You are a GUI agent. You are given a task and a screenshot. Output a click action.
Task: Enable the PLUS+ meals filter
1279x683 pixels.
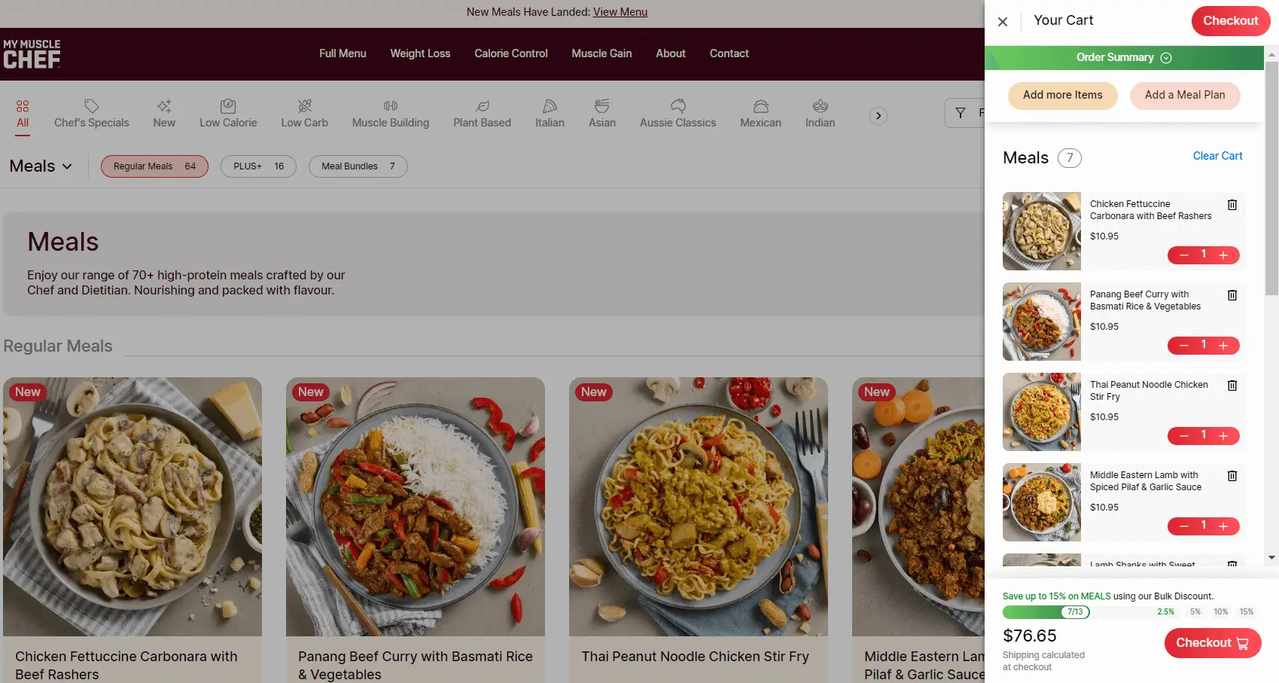pyautogui.click(x=258, y=166)
